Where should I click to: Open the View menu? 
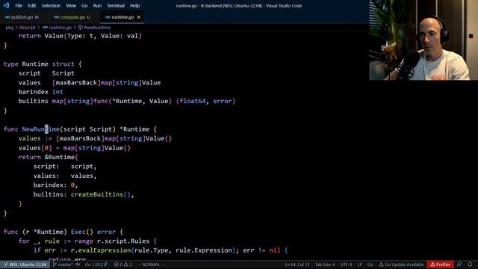coord(71,5)
